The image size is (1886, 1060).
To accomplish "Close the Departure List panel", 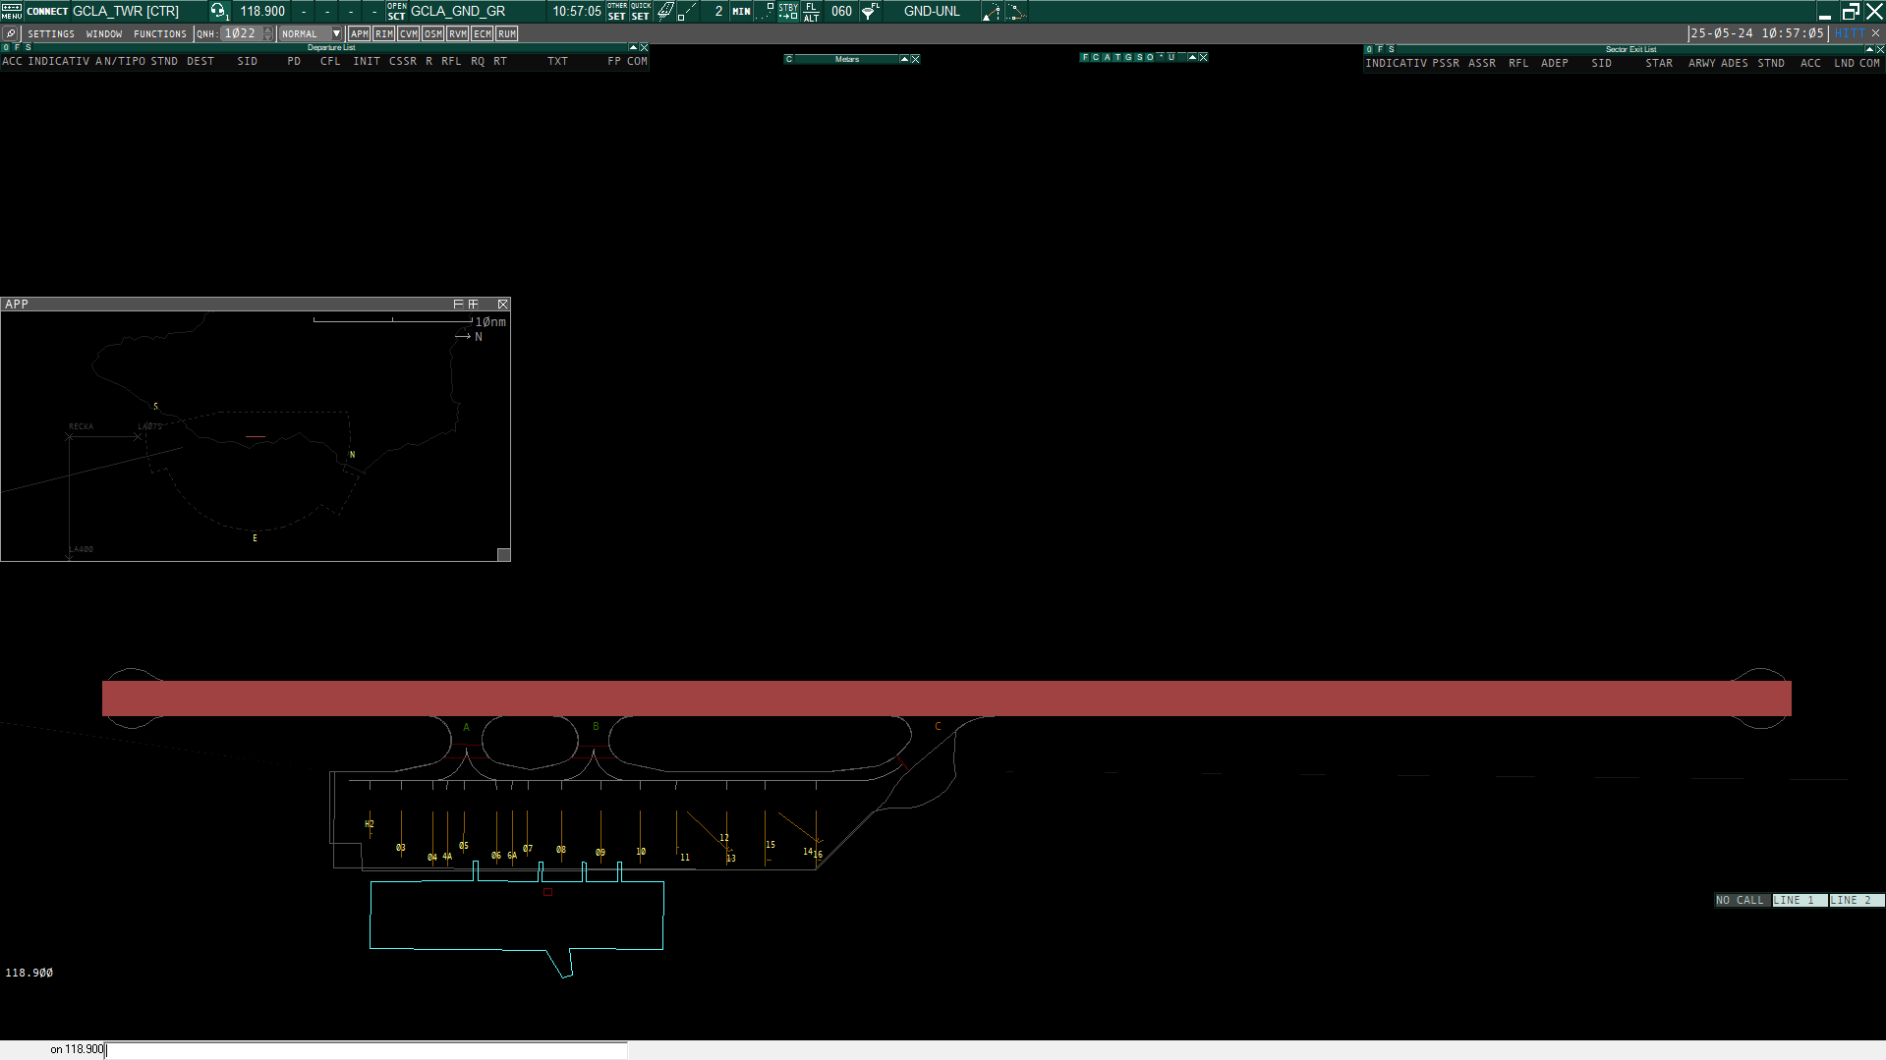I will (x=644, y=47).
